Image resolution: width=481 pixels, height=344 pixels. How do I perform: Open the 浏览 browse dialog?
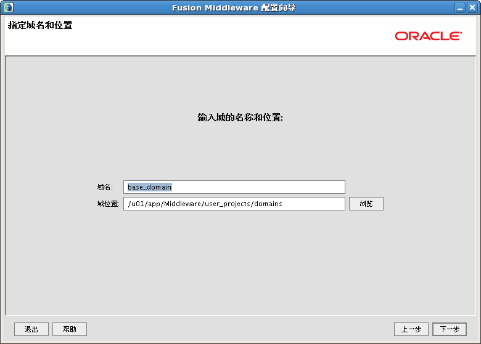click(x=366, y=204)
